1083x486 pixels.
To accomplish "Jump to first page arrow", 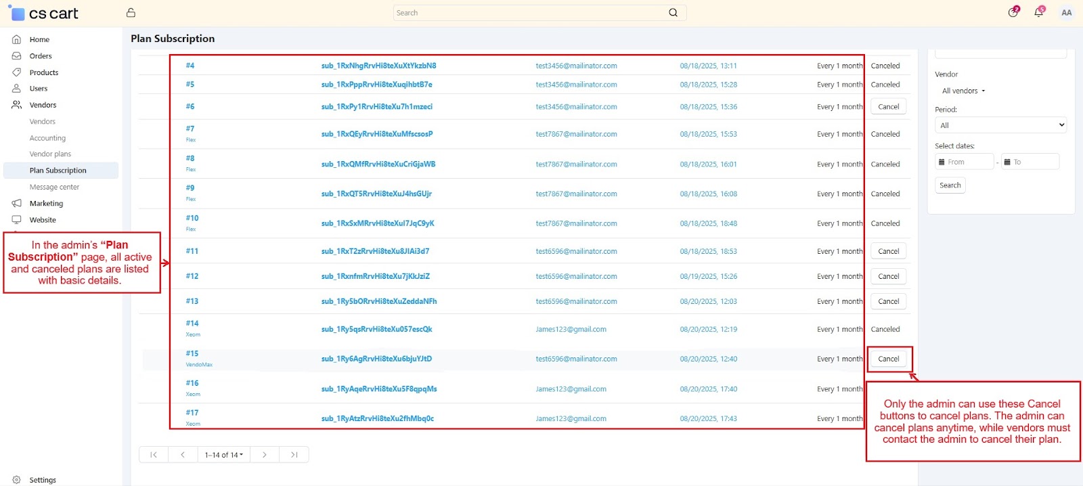I will 154,455.
